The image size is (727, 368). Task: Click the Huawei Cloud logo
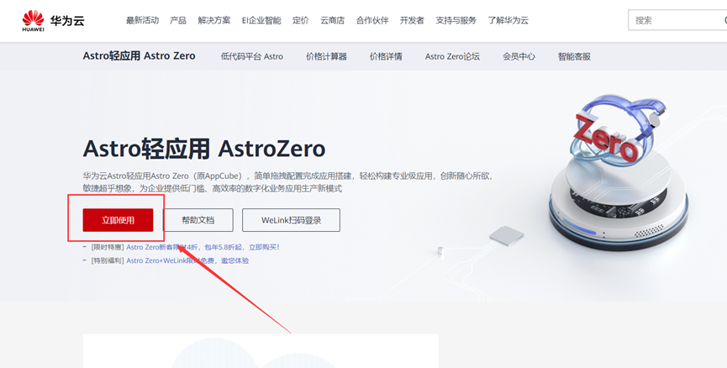53,20
